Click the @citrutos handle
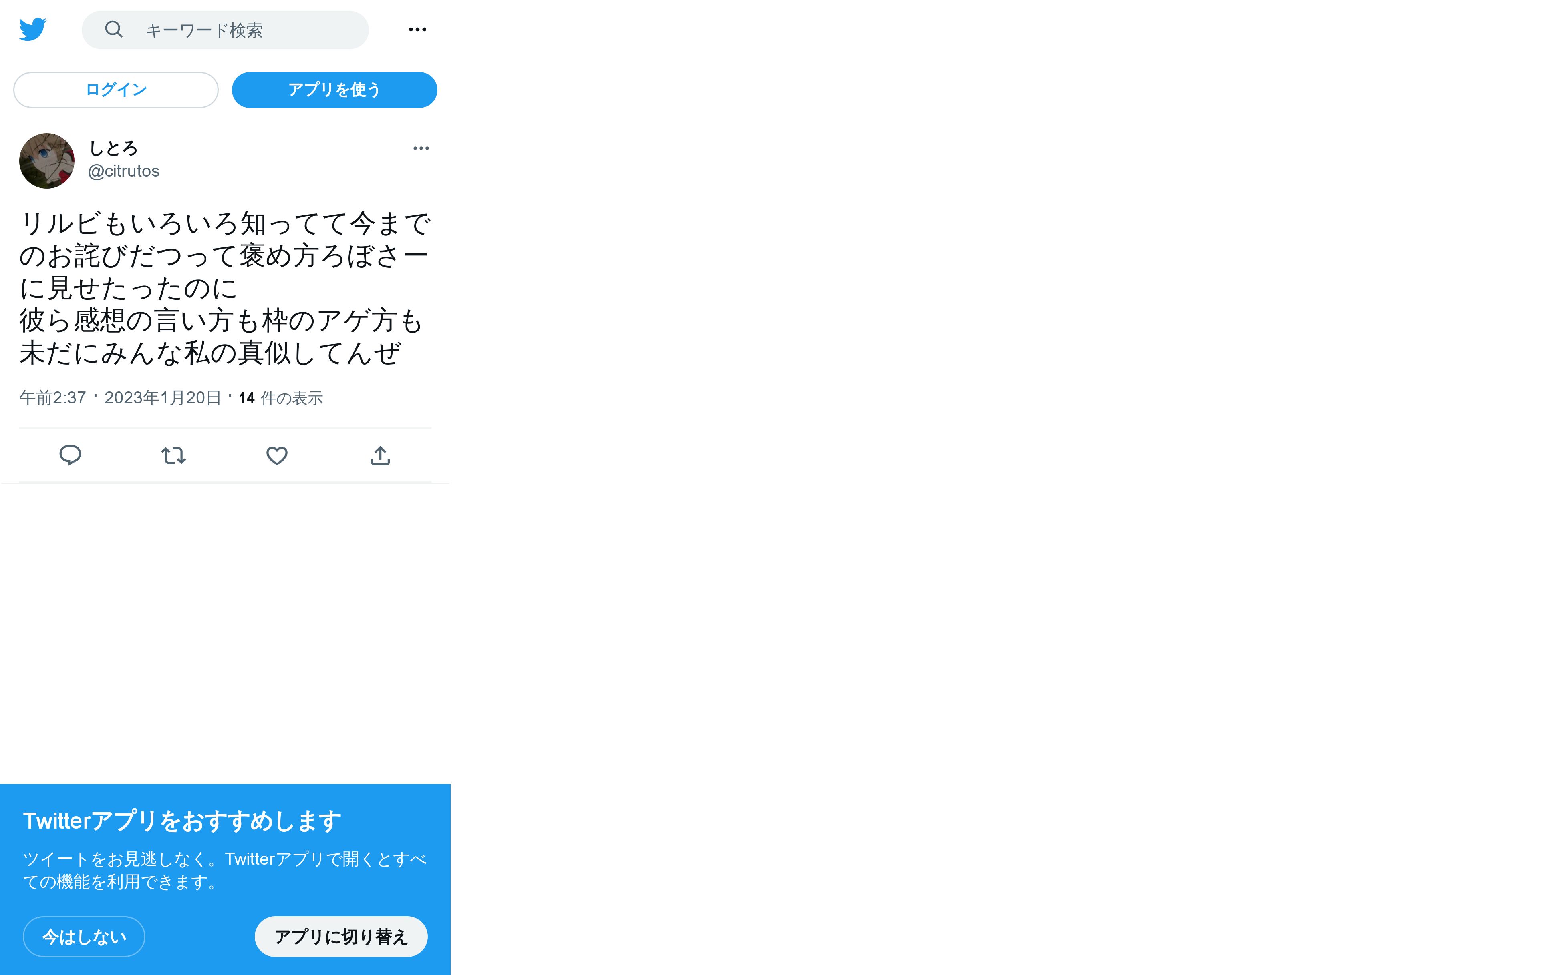The width and height of the screenshot is (1543, 975). (124, 171)
